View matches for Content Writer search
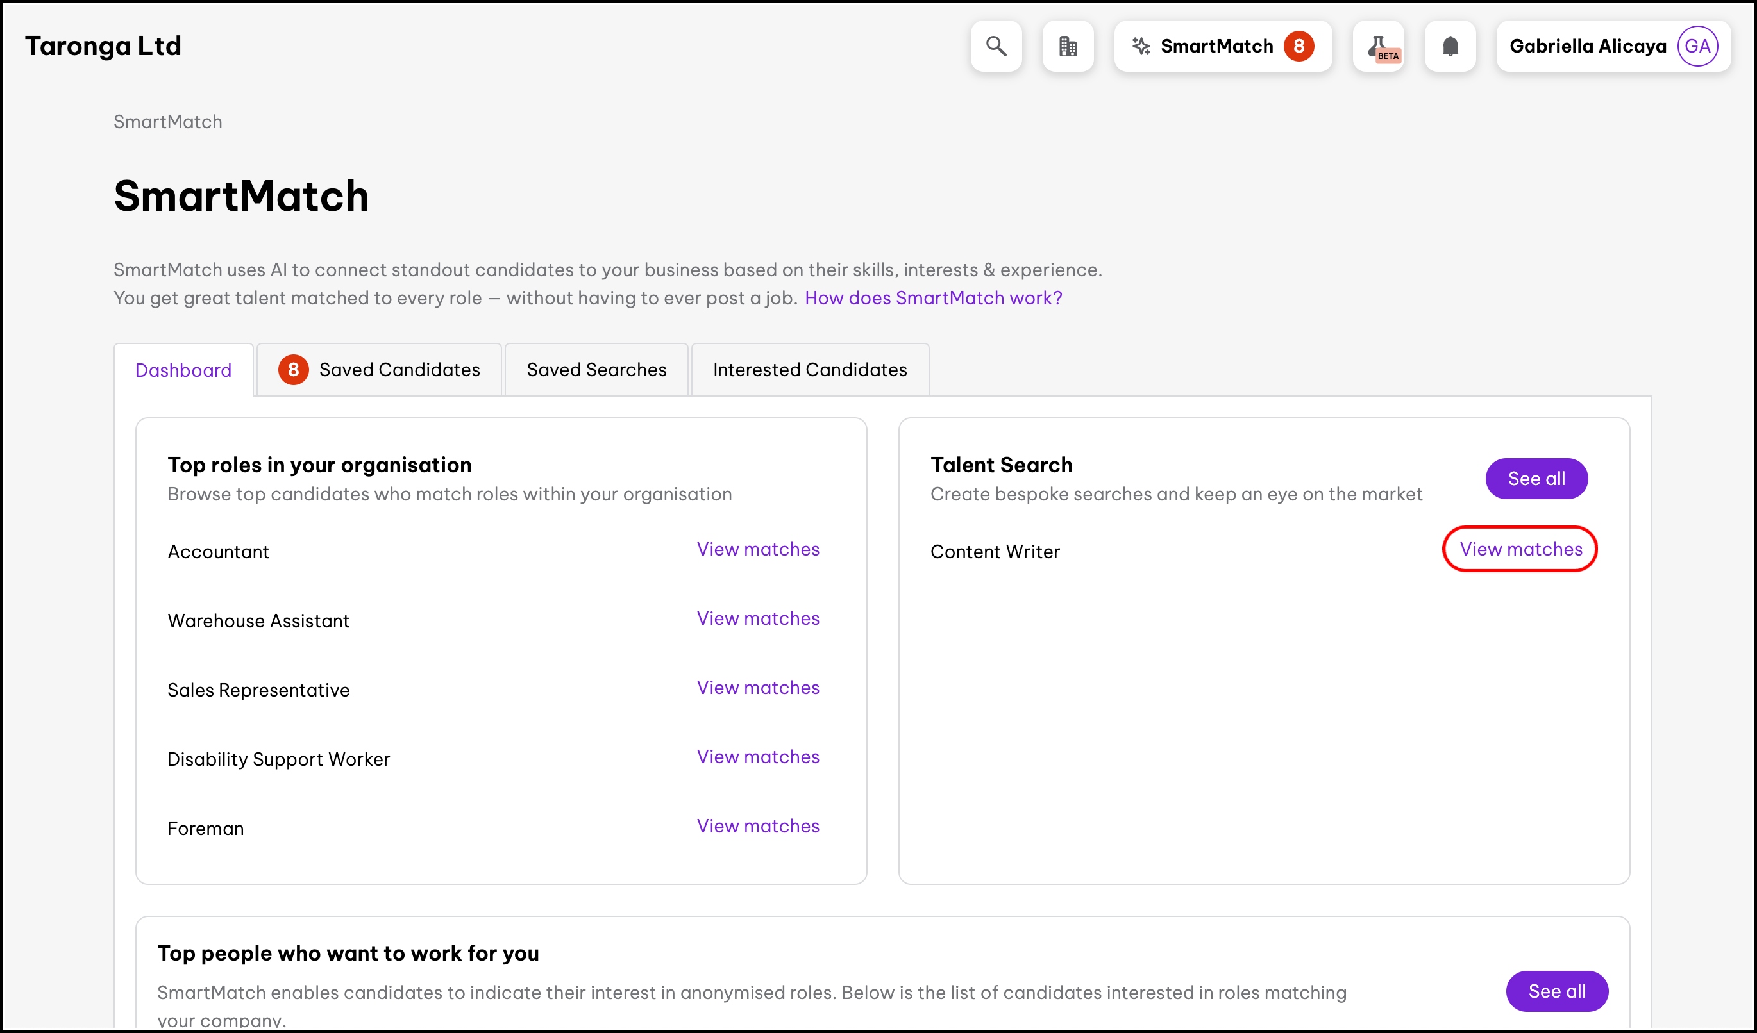 click(1520, 550)
